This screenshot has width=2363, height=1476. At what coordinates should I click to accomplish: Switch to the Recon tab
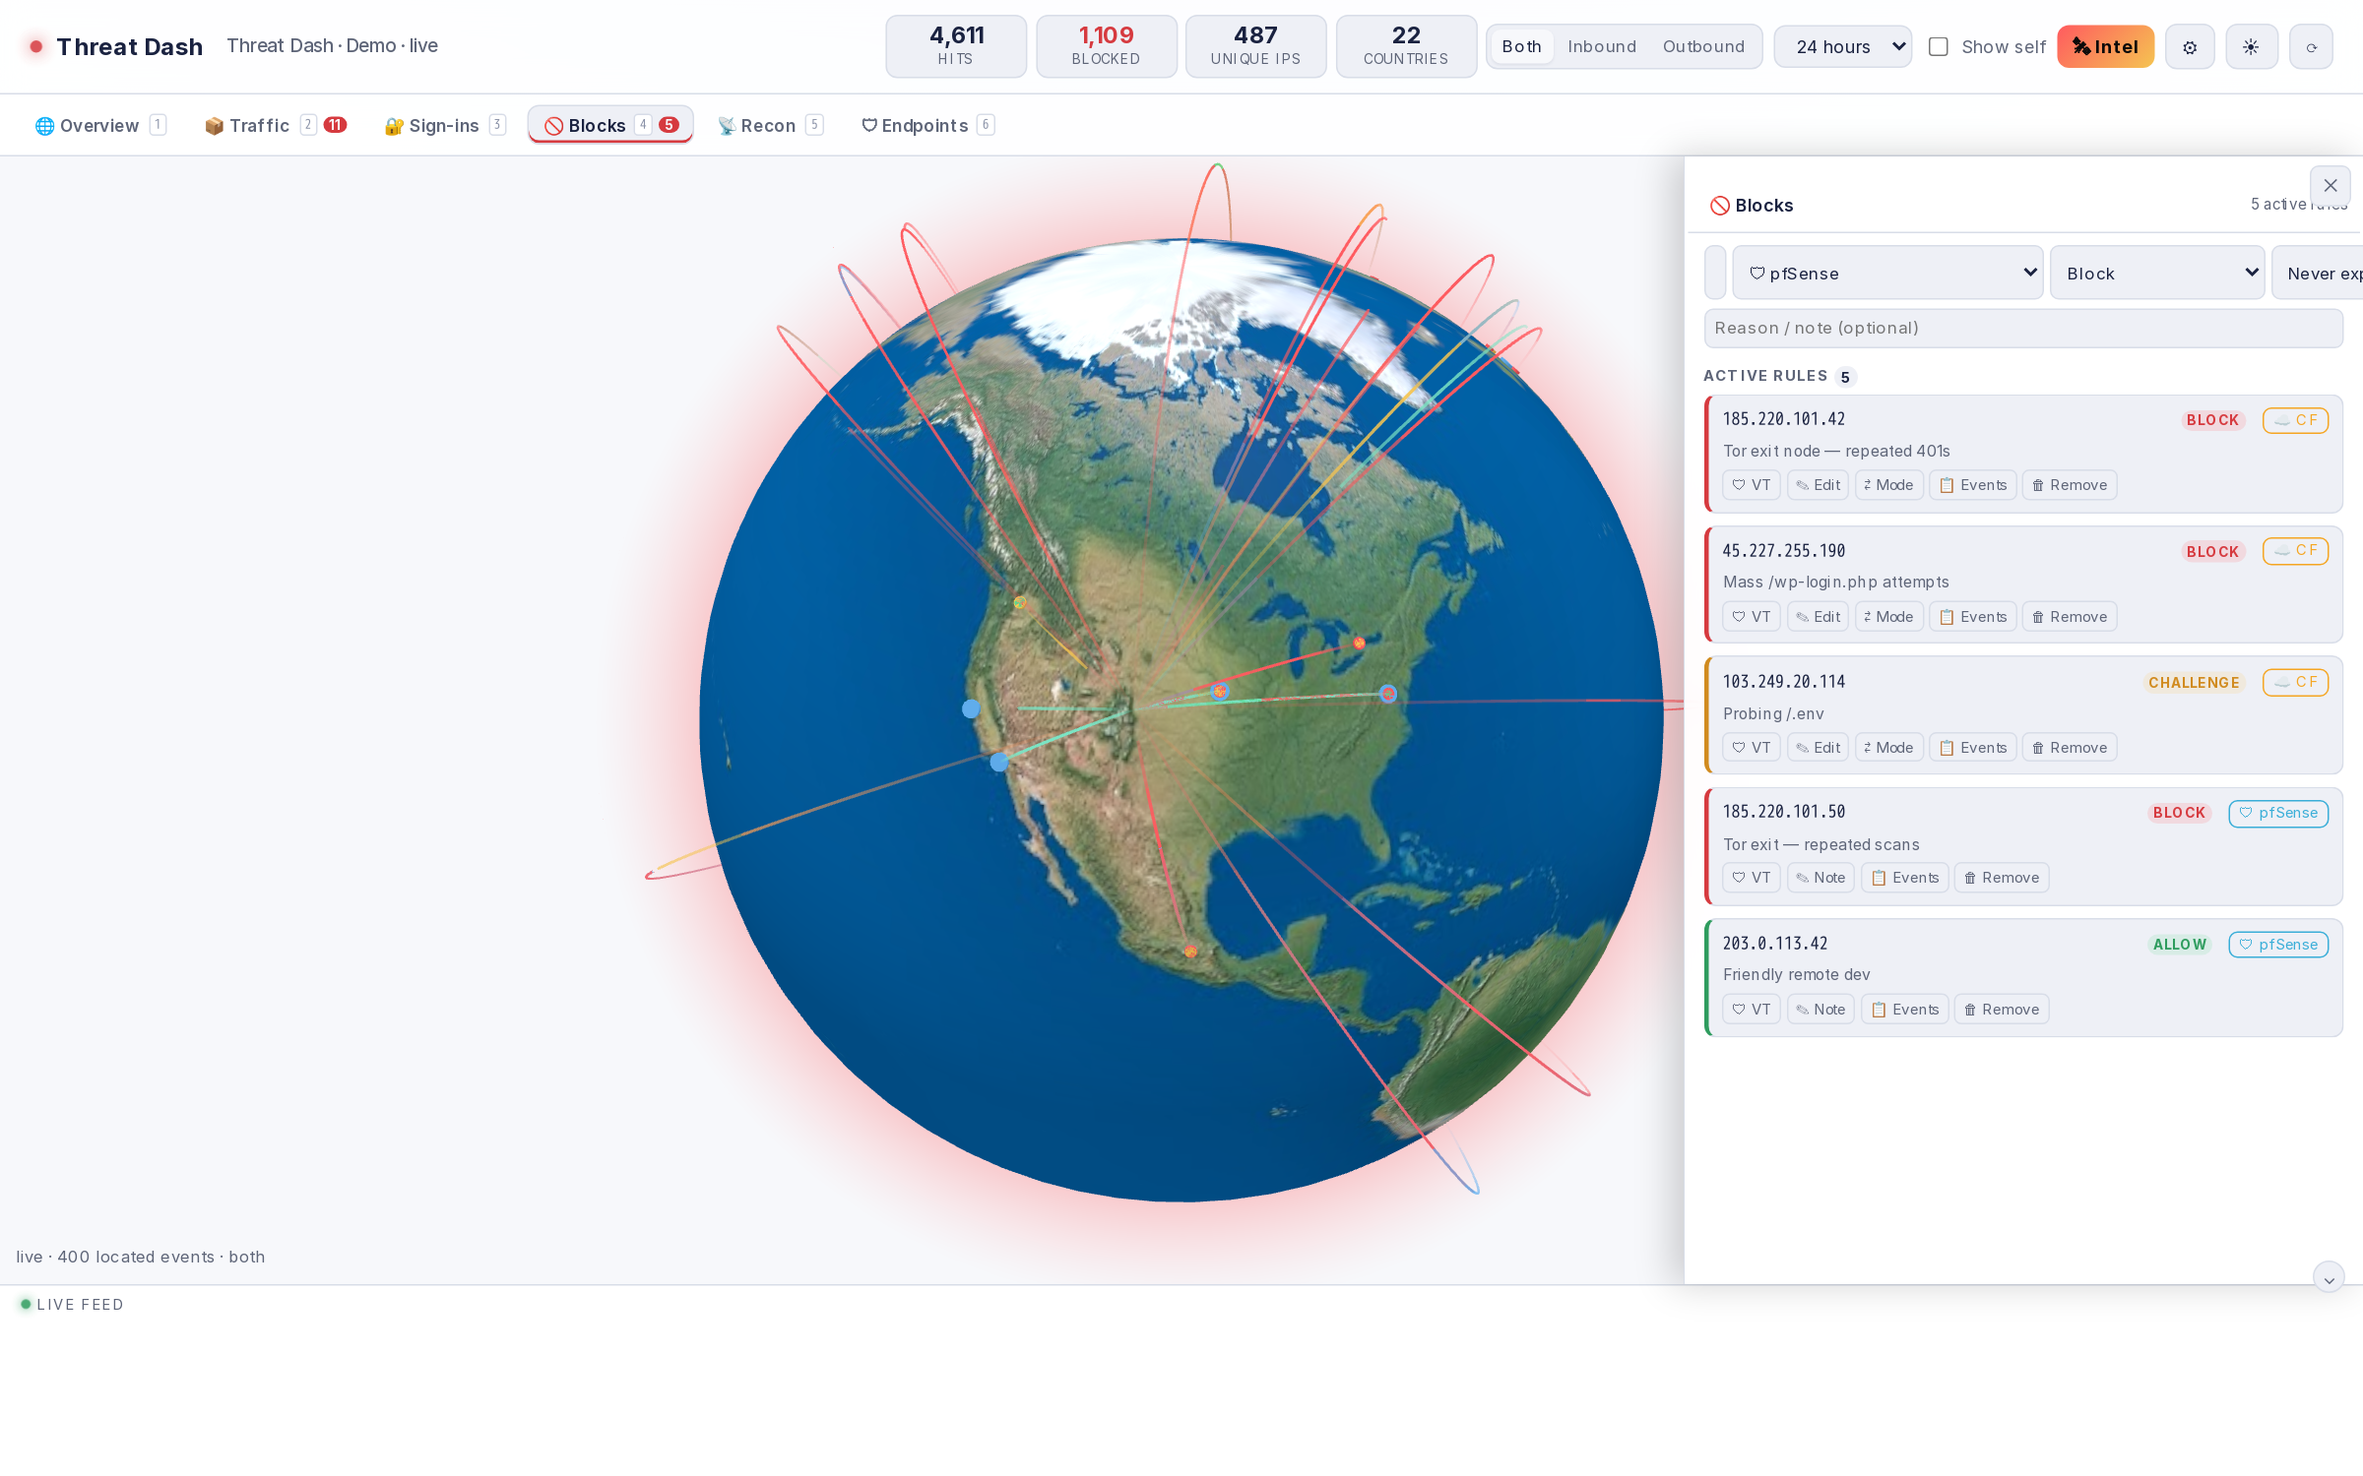click(769, 125)
